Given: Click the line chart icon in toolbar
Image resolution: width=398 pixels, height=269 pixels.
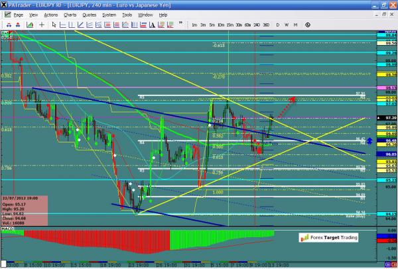Looking at the screenshot, I should (x=30, y=25).
